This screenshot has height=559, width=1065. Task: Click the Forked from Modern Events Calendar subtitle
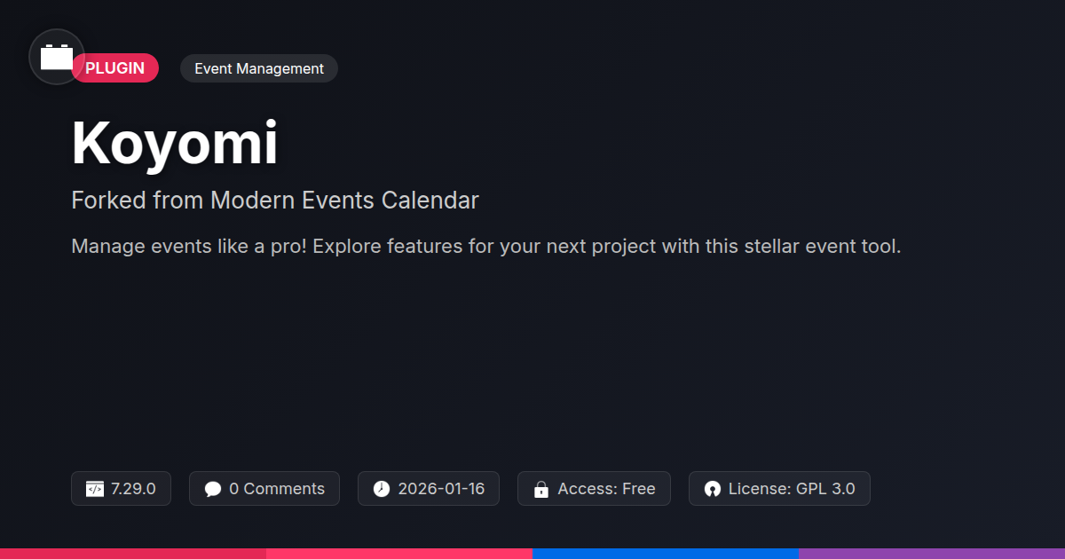pyautogui.click(x=275, y=201)
